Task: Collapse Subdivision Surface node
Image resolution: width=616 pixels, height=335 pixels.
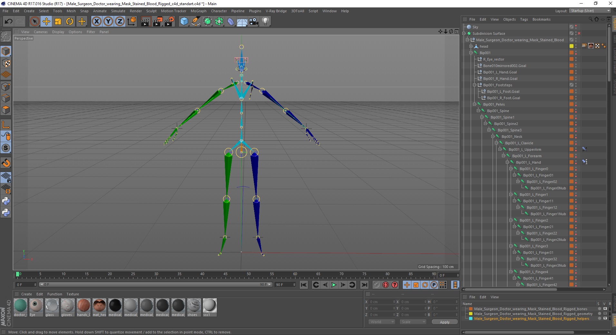Action: point(464,33)
